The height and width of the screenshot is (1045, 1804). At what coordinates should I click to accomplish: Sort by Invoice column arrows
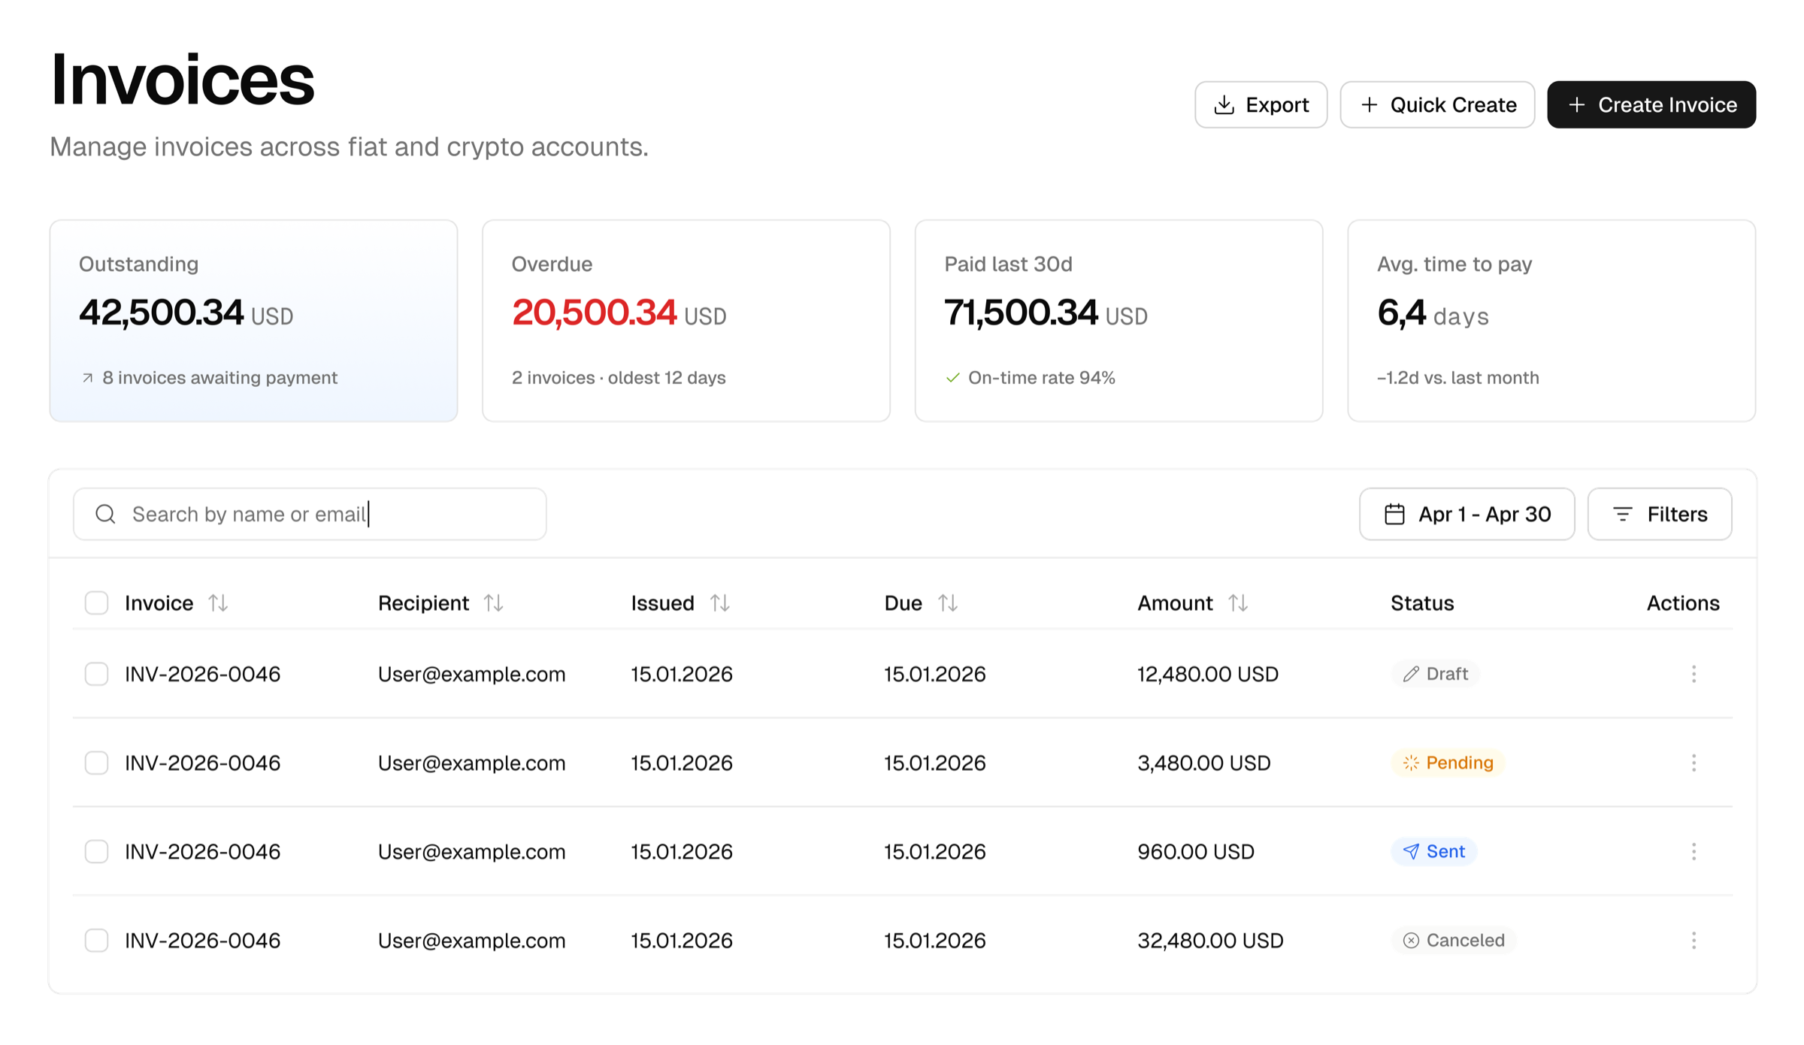(218, 603)
